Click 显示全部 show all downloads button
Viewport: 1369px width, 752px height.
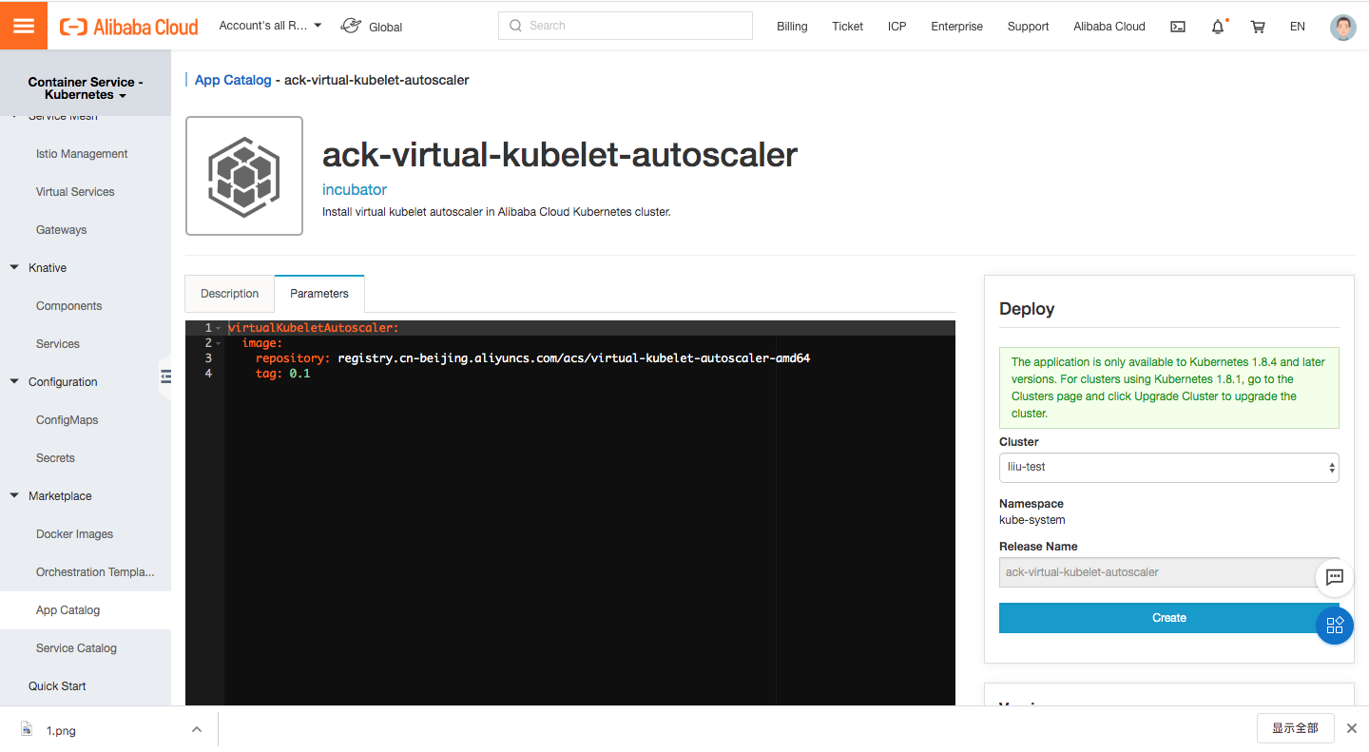[1295, 728]
